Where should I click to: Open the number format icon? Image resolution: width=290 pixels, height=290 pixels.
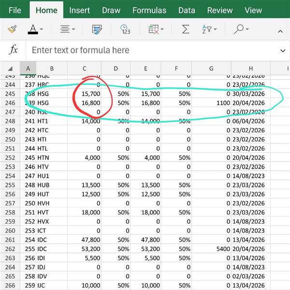[125, 29]
